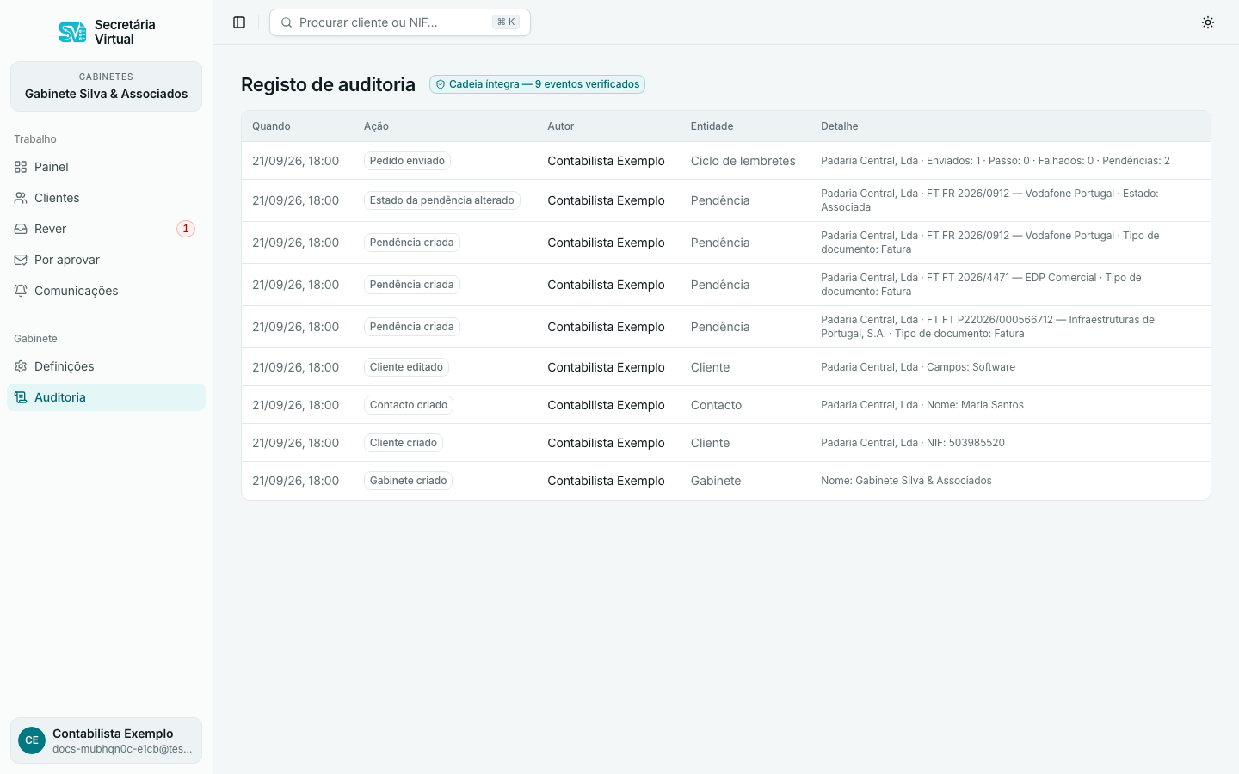
Task: Click the Definições gear icon
Action: 21,366
